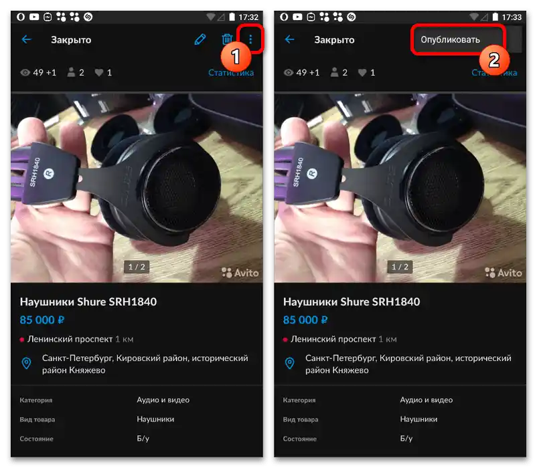The image size is (537, 468).
Task: Open the headphones photo in right screen
Action: 400,188
